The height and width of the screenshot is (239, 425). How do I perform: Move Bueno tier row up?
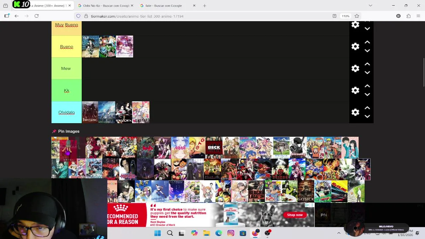point(367,42)
